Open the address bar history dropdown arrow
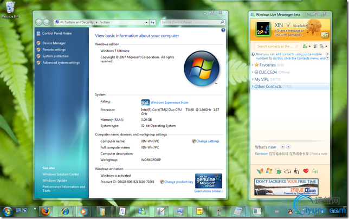This screenshot has width=349, height=219. [x=146, y=22]
